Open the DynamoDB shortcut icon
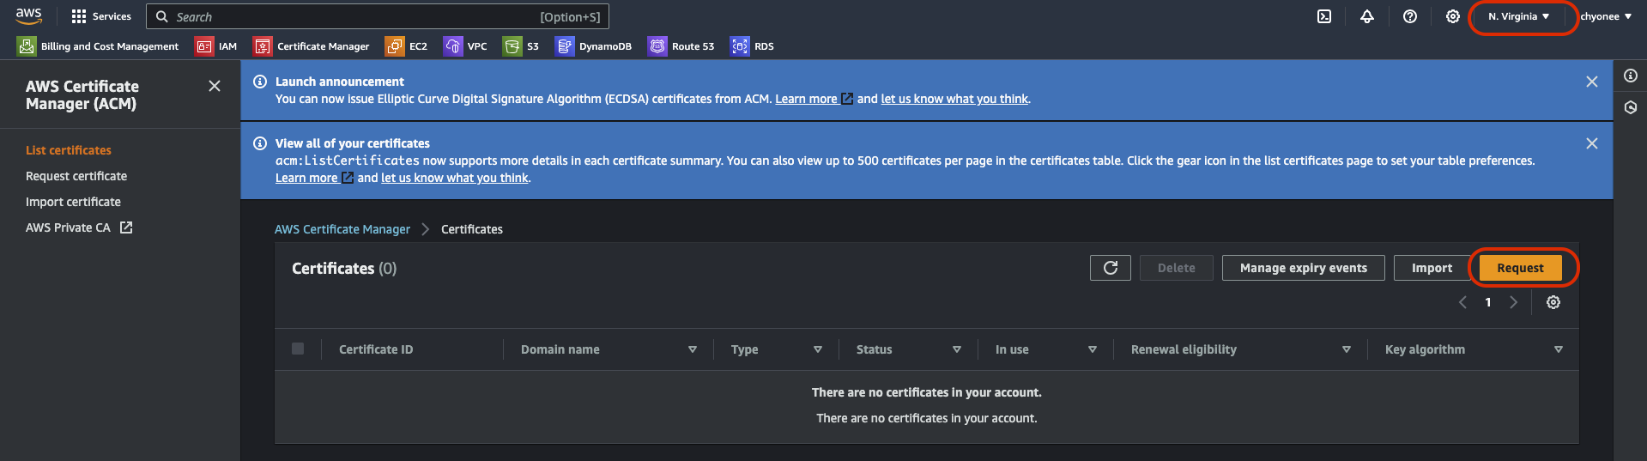The width and height of the screenshot is (1647, 461). click(x=564, y=46)
